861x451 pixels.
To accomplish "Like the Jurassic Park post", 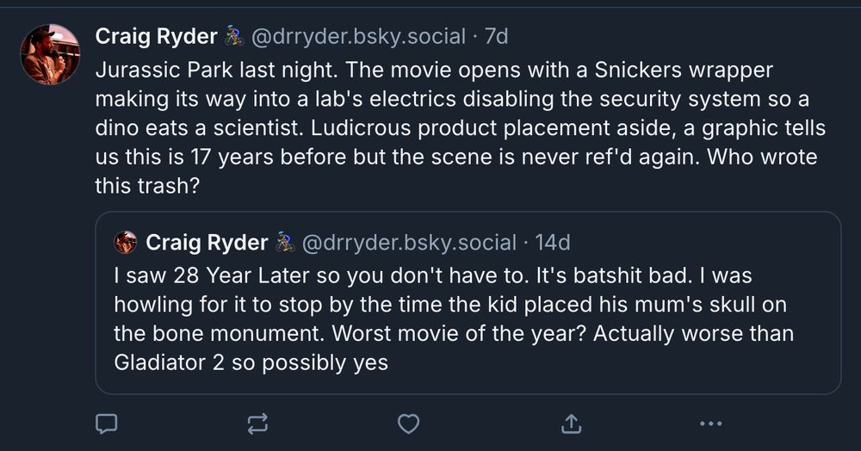I will (408, 423).
